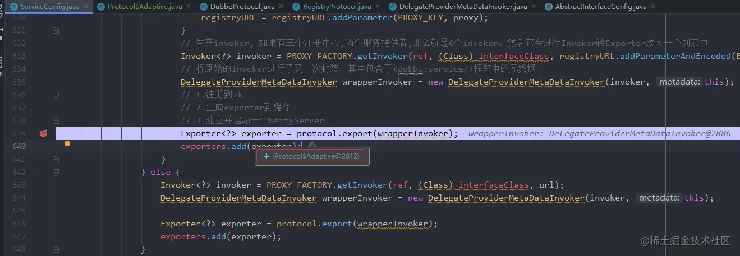Click the AbstractInterfaceConfig.java abstract class icon
Screen dimensions: 740x256
[548, 7]
